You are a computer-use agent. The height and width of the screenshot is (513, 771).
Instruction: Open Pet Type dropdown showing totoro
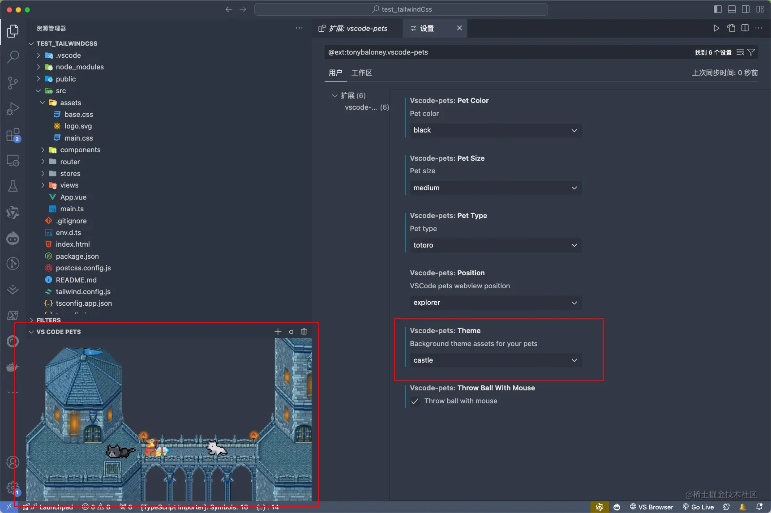click(496, 245)
